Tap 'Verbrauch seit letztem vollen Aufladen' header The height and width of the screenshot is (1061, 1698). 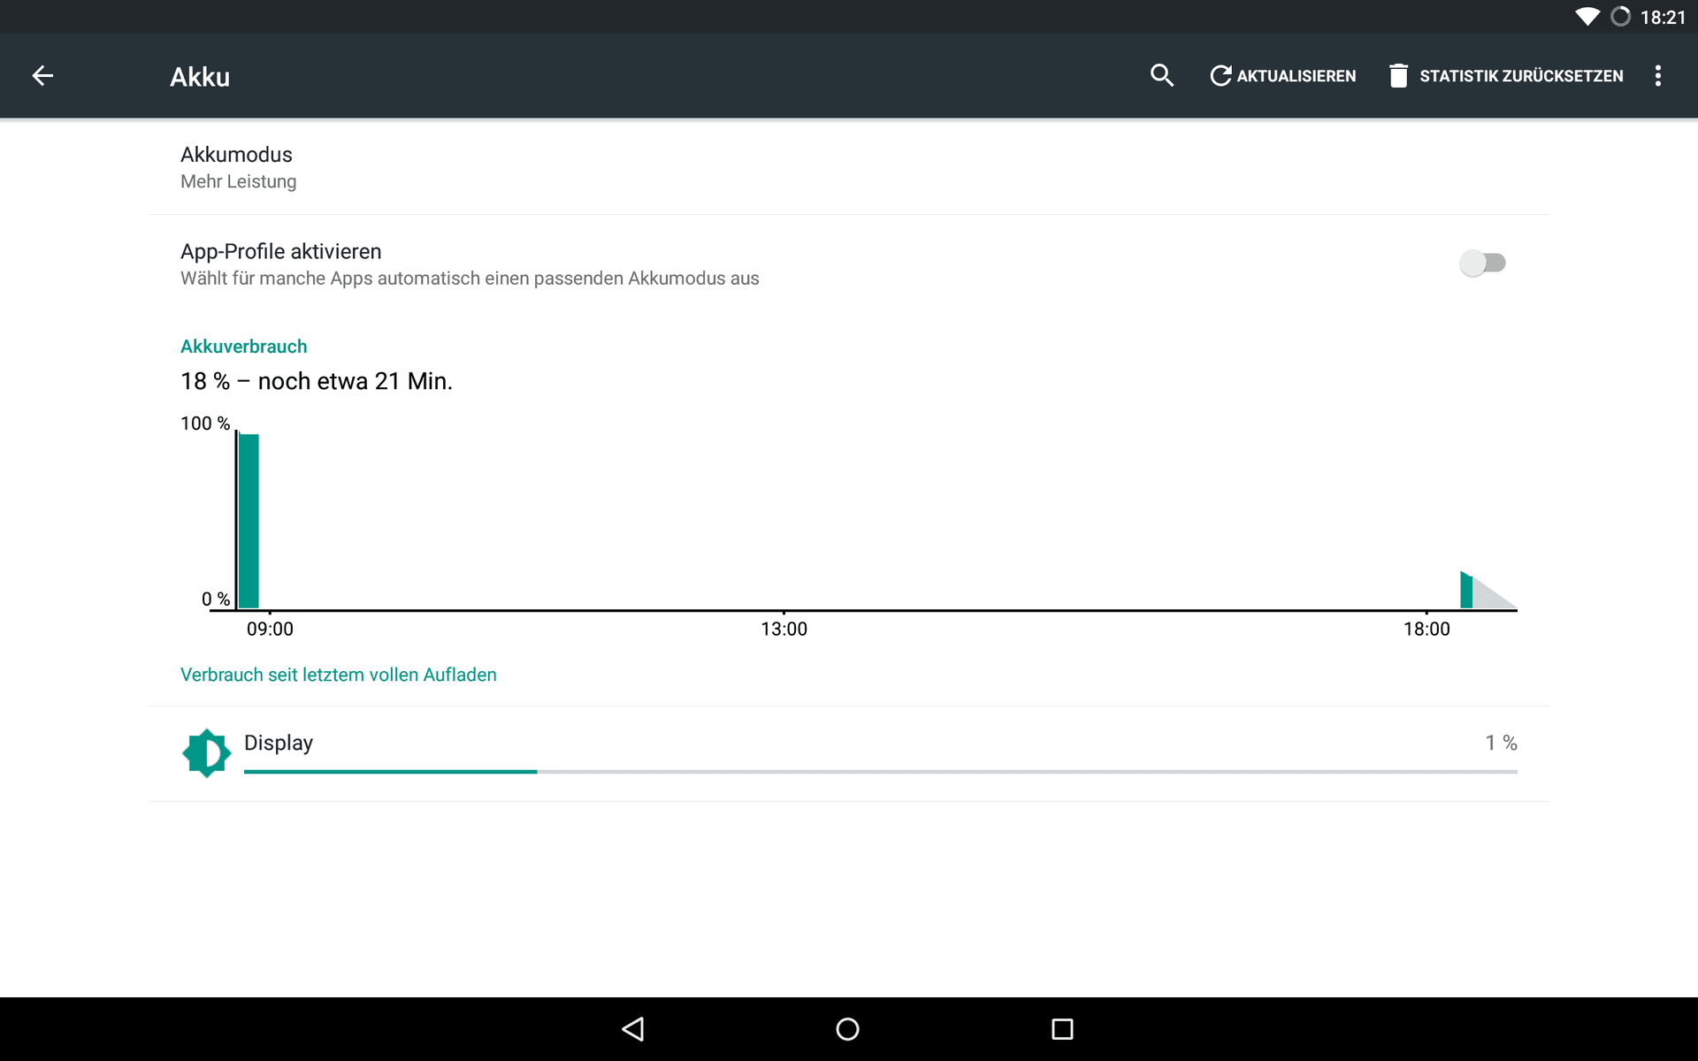tap(339, 675)
